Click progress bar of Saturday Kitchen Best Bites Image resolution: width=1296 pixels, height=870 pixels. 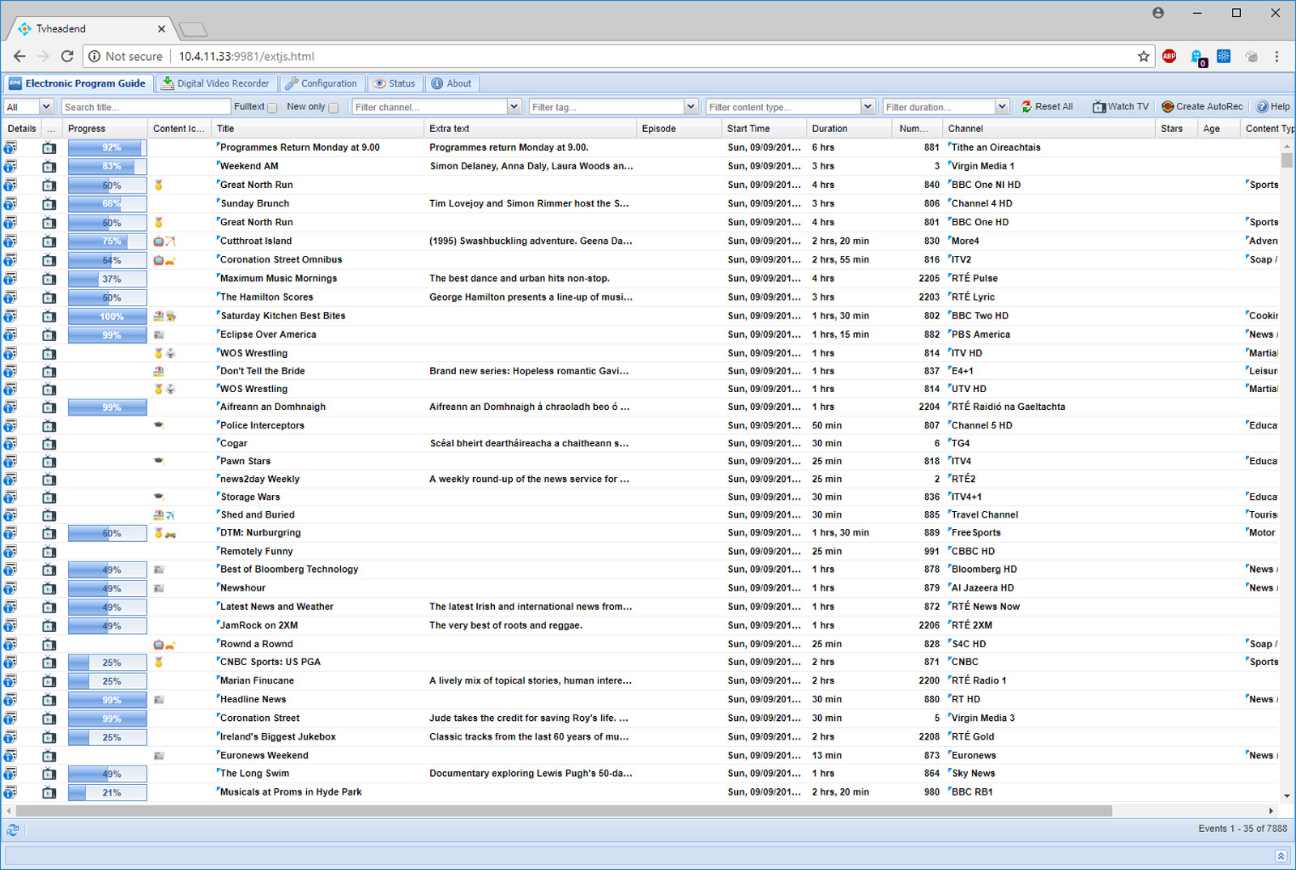[x=107, y=316]
